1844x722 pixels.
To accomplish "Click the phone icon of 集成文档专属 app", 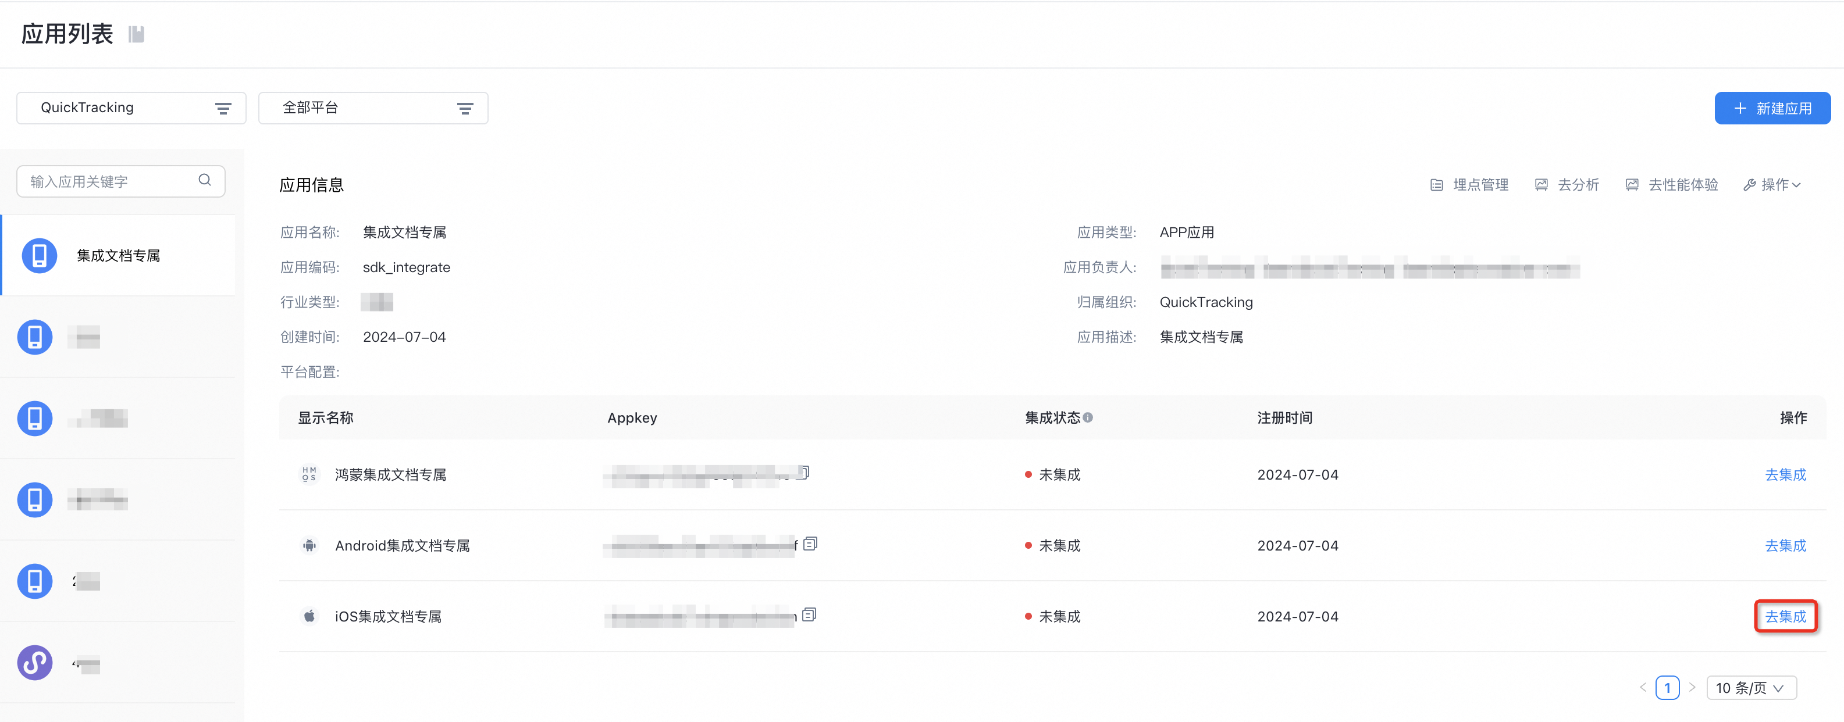I will (40, 255).
